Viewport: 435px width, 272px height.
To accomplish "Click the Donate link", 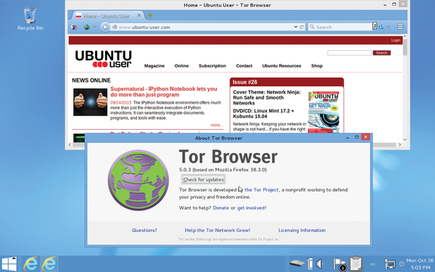I will pos(221,208).
